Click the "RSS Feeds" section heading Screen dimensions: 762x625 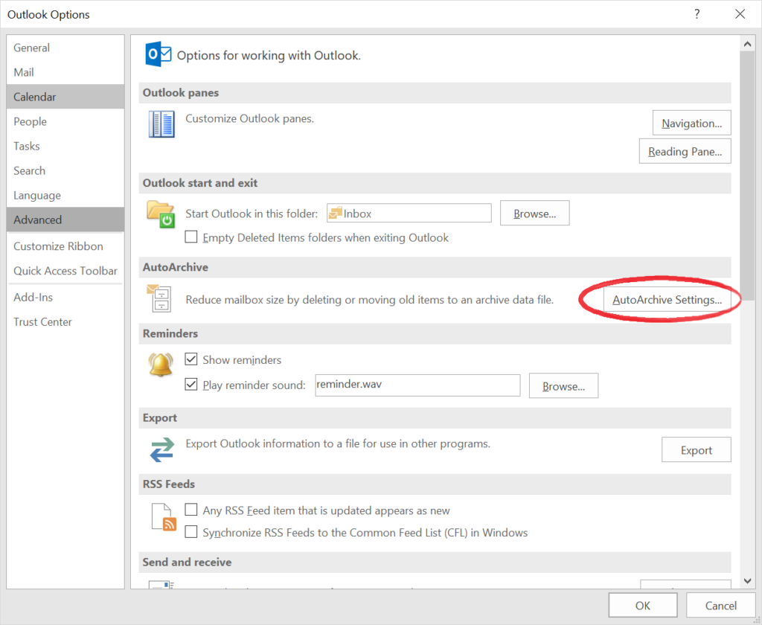[x=168, y=484]
